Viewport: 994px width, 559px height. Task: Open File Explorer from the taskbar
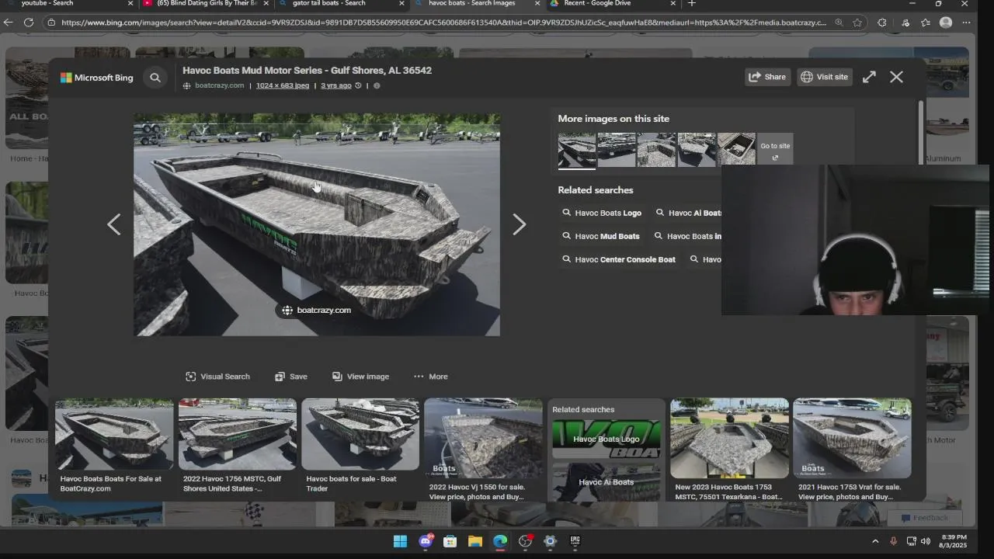475,541
